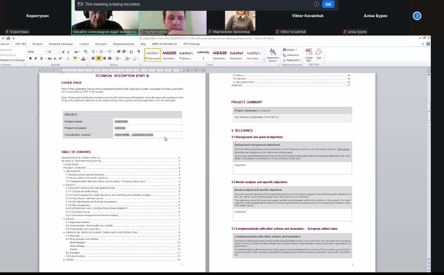444x275 pixels.
Task: Show next participants with the blue arrow
Action: point(417,16)
